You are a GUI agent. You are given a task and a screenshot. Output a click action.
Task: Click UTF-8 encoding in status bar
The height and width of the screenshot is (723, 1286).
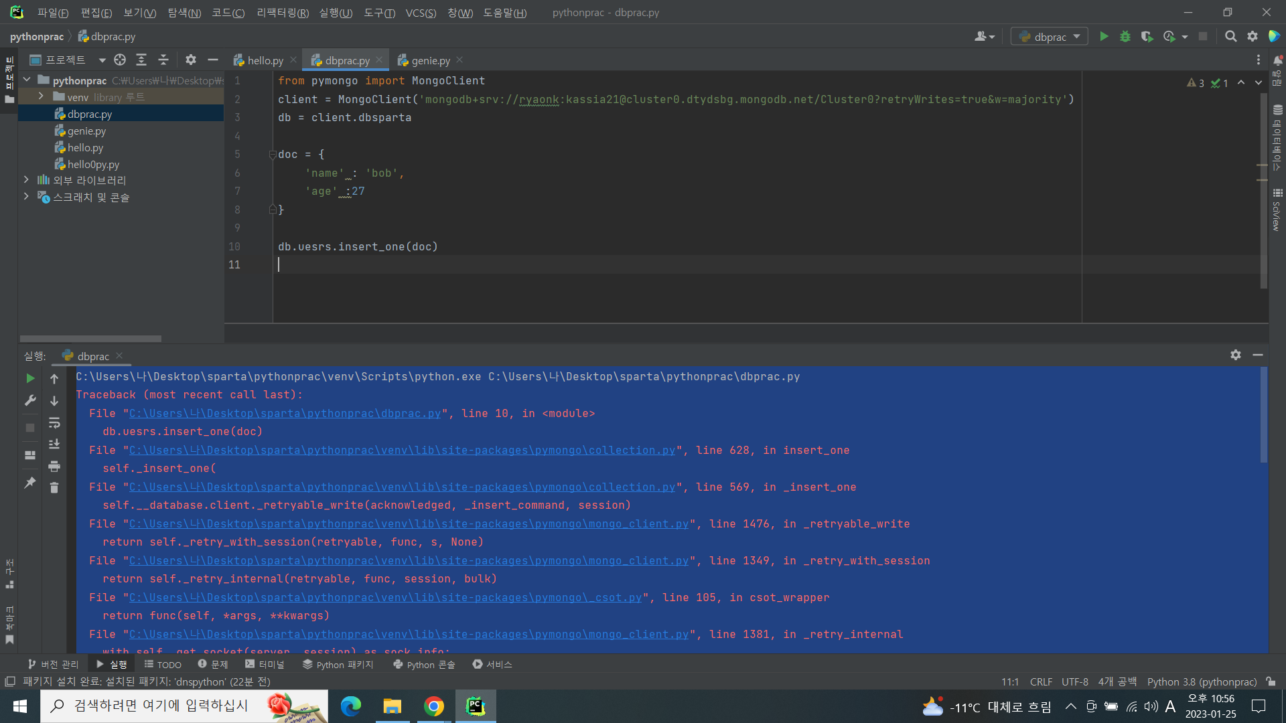point(1074,682)
